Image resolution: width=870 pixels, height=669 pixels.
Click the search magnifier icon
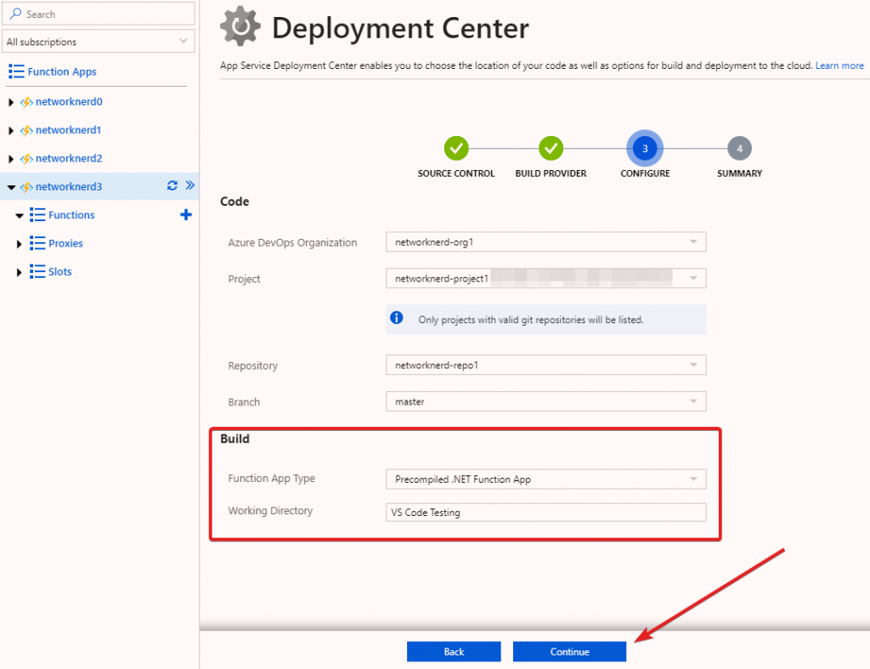(x=15, y=14)
